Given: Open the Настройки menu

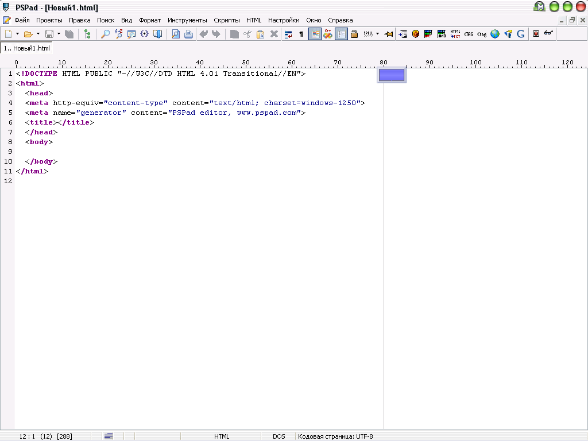Looking at the screenshot, I should [284, 20].
